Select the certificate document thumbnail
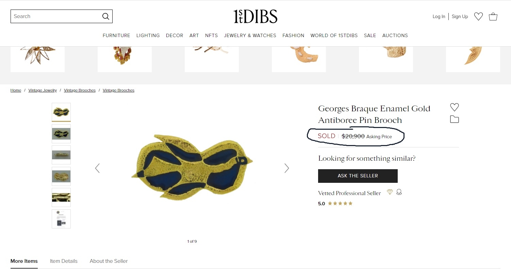The height and width of the screenshot is (271, 511). pos(61,219)
